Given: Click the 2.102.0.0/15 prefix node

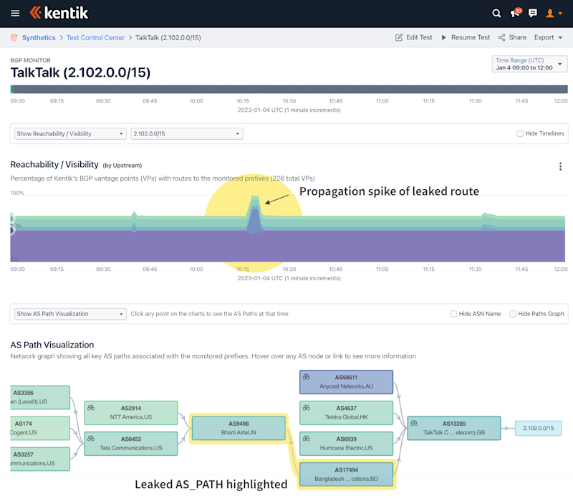Looking at the screenshot, I should tap(539, 428).
